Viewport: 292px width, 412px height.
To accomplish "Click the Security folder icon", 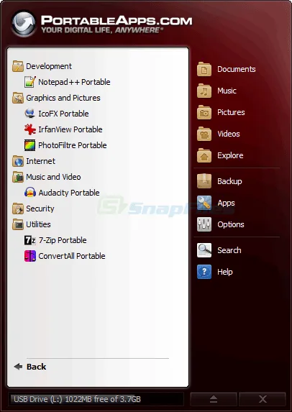I will pos(18,209).
